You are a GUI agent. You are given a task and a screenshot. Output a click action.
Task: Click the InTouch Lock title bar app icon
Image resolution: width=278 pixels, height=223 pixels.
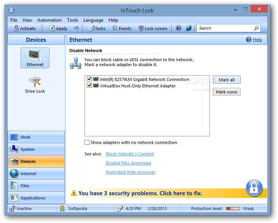(11, 10)
